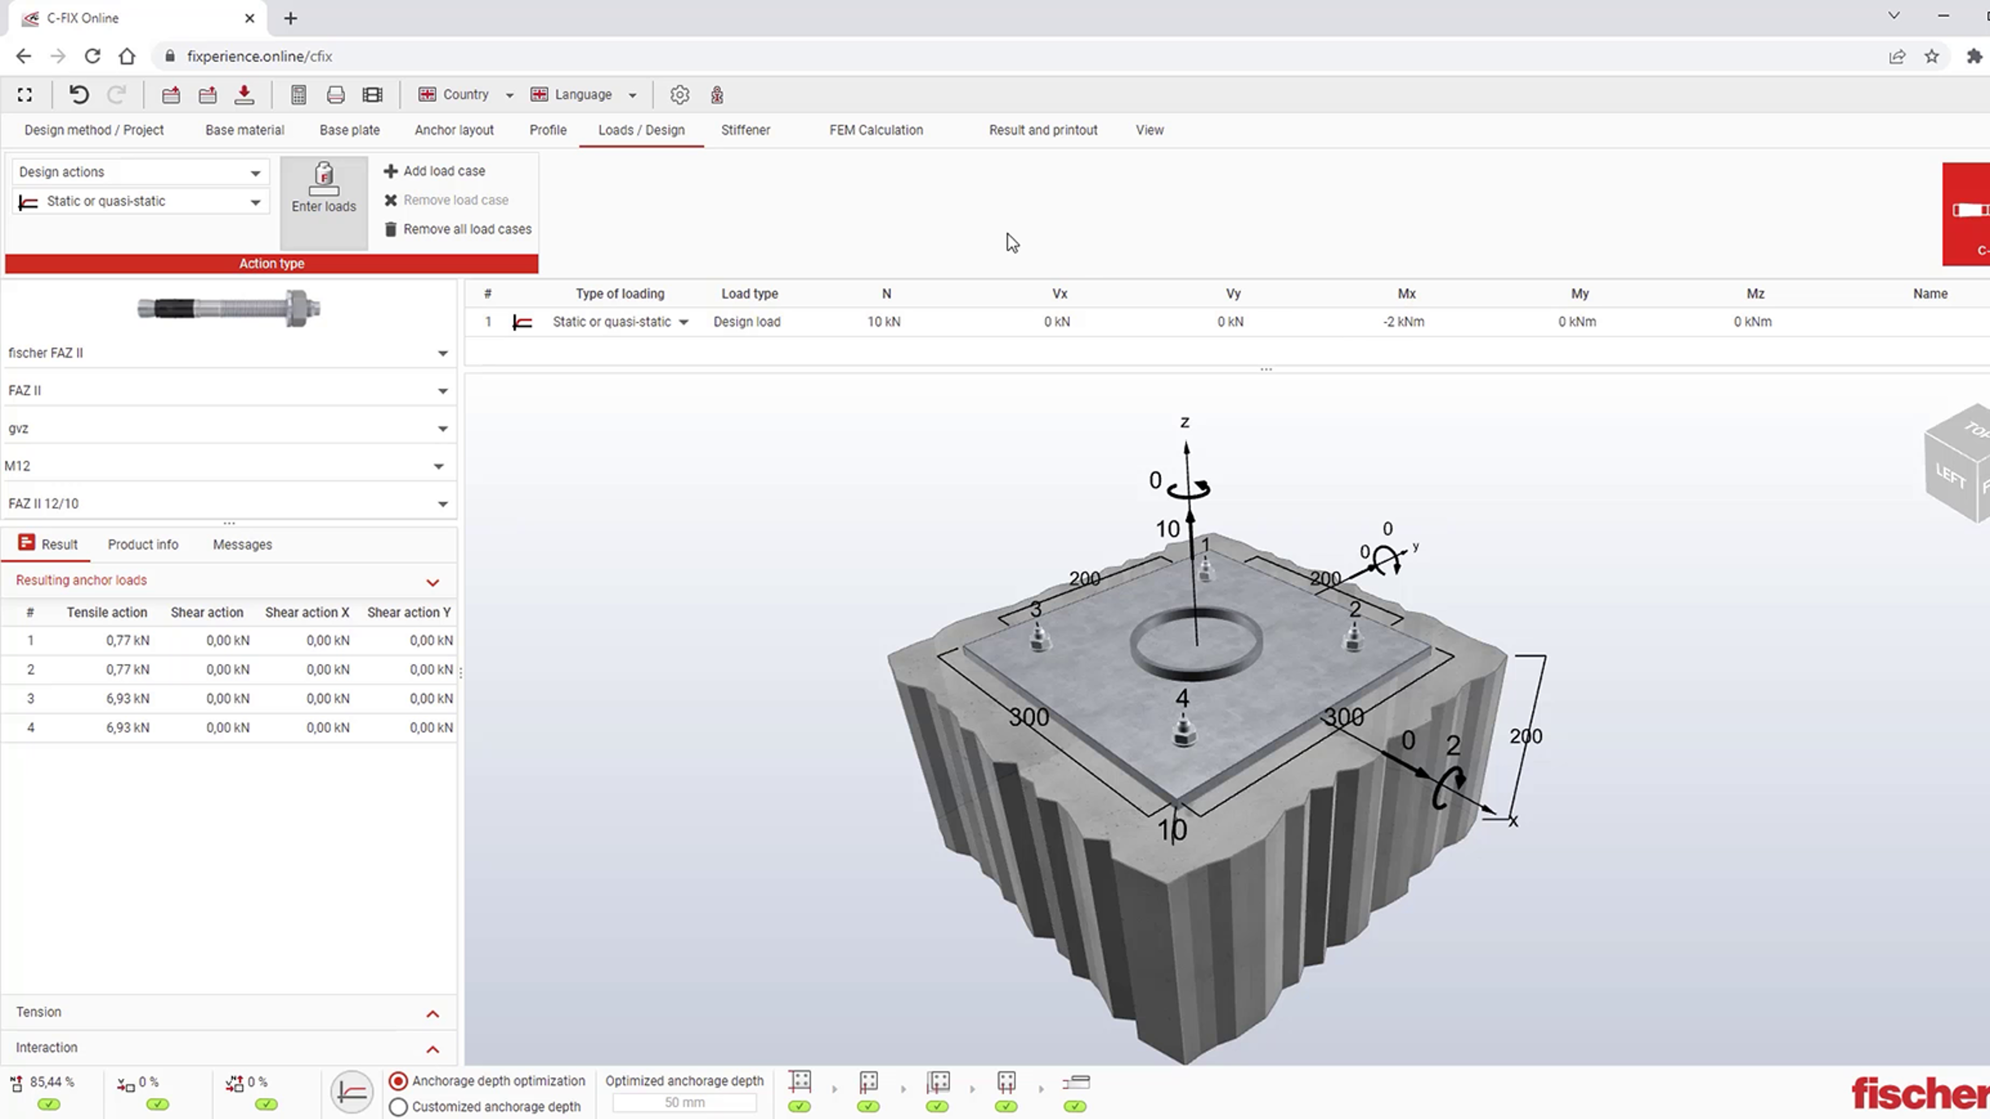Click the green check on utilization 85,44 %
Image resolution: width=1990 pixels, height=1119 pixels.
coord(49,1105)
